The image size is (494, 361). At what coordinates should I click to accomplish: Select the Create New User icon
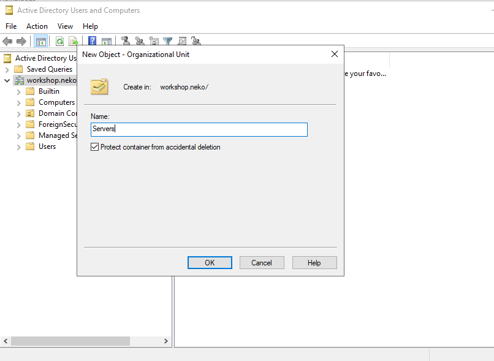[x=124, y=41]
